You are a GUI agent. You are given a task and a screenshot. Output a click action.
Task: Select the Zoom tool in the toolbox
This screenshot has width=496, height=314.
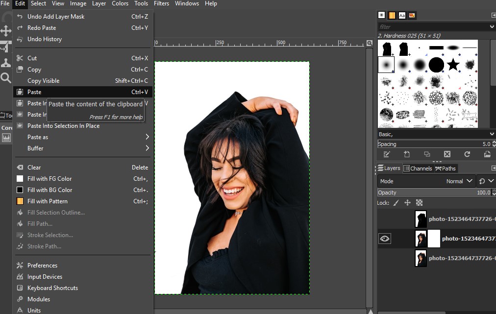point(6,78)
